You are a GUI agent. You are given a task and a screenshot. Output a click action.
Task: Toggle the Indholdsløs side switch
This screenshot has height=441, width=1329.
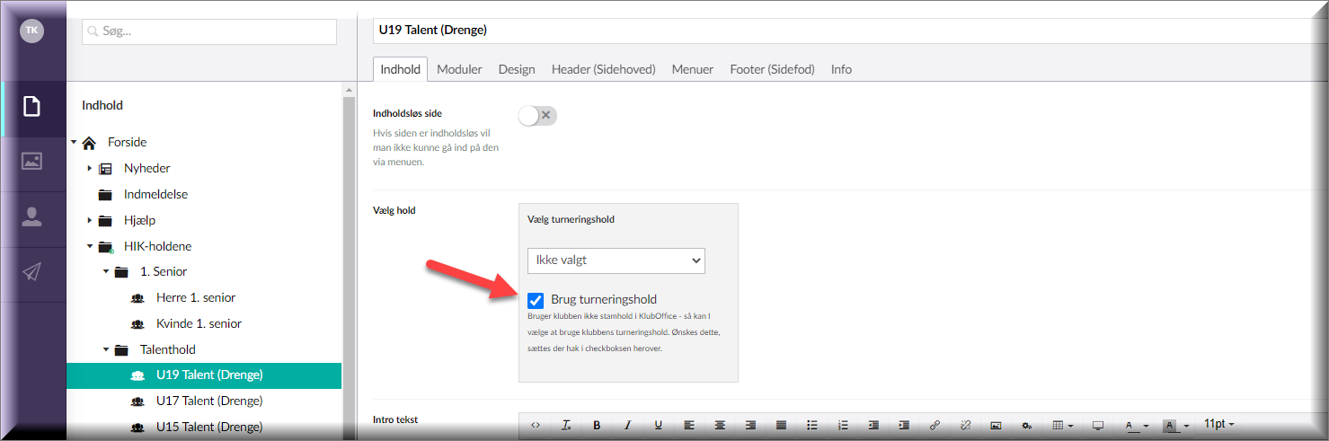point(538,115)
